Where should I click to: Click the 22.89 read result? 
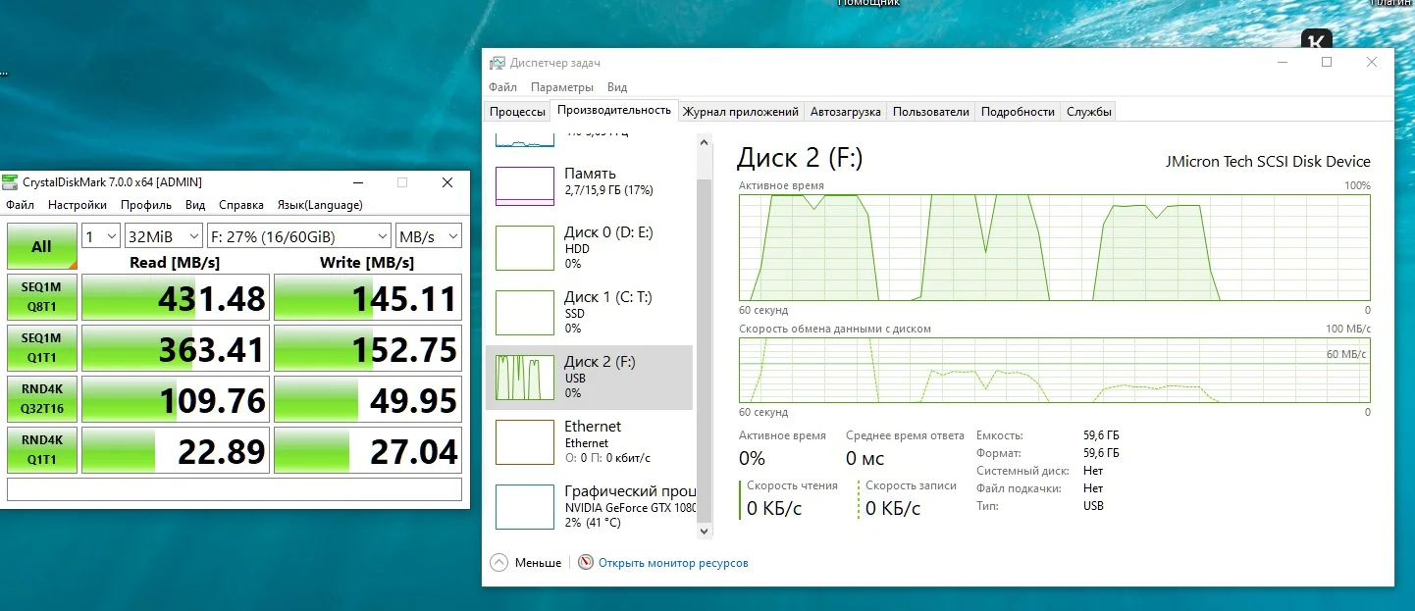[174, 451]
